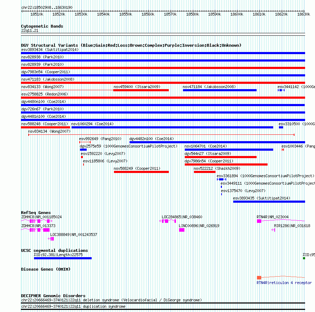Open the UCSC segmental duplications track title
315x312 pixels.
click(x=55, y=250)
